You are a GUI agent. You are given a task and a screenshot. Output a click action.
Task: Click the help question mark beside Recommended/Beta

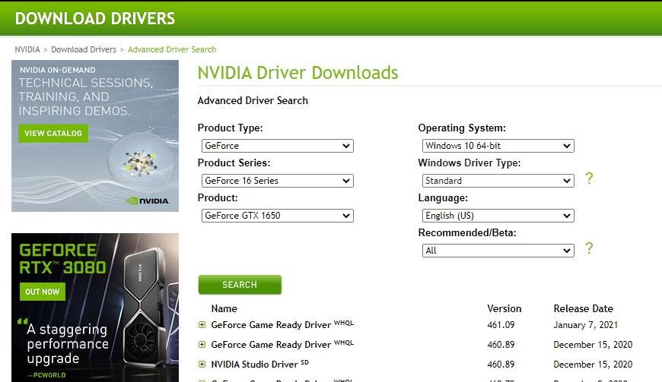[x=589, y=248]
